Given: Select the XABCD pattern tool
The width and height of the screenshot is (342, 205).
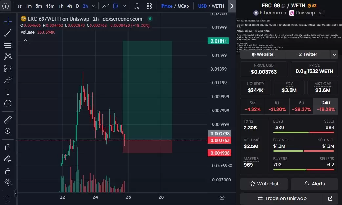Looking at the screenshot, I should click(8, 57).
